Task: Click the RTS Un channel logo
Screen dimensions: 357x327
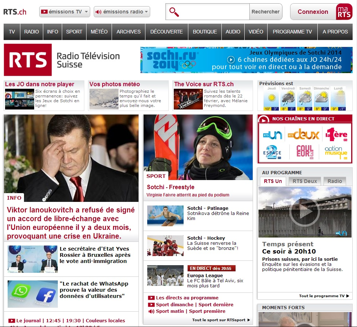Action: (x=273, y=135)
